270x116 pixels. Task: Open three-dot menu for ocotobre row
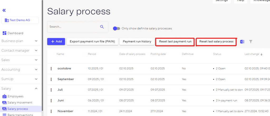point(51,68)
